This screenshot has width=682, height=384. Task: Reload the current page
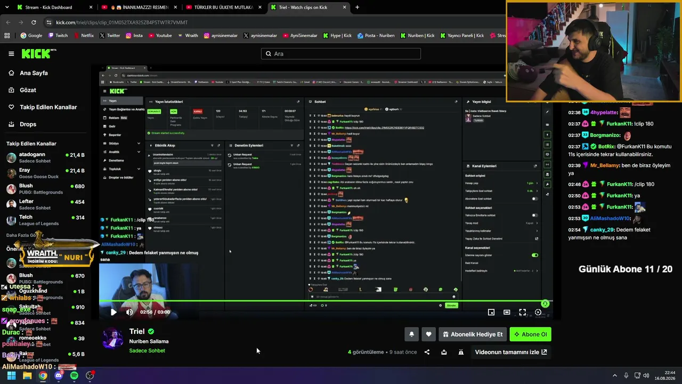tap(34, 22)
